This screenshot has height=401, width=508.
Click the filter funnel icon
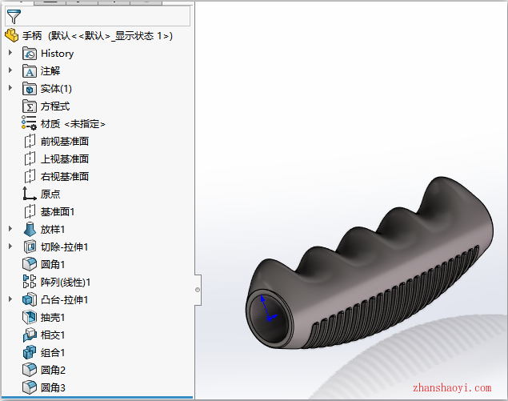tap(14, 16)
